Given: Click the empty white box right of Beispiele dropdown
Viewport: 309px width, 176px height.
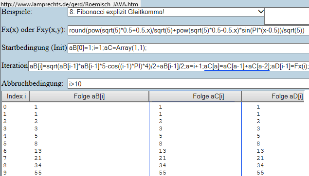Looking at the screenshot, I should click(287, 16).
